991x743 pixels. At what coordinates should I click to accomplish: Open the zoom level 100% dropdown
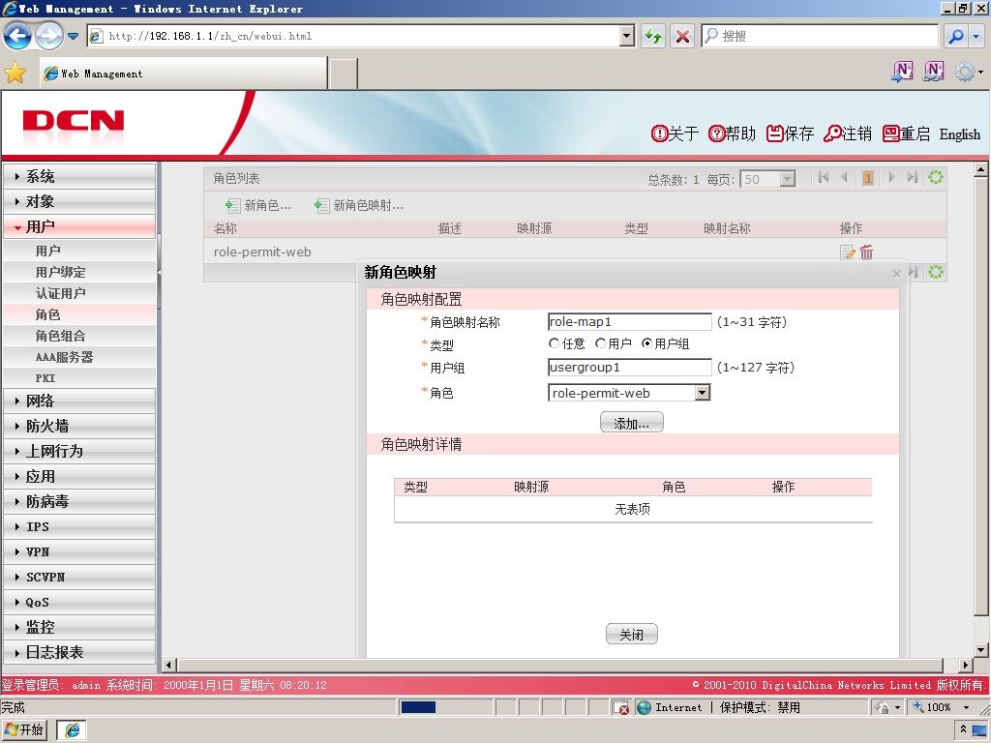pos(967,707)
